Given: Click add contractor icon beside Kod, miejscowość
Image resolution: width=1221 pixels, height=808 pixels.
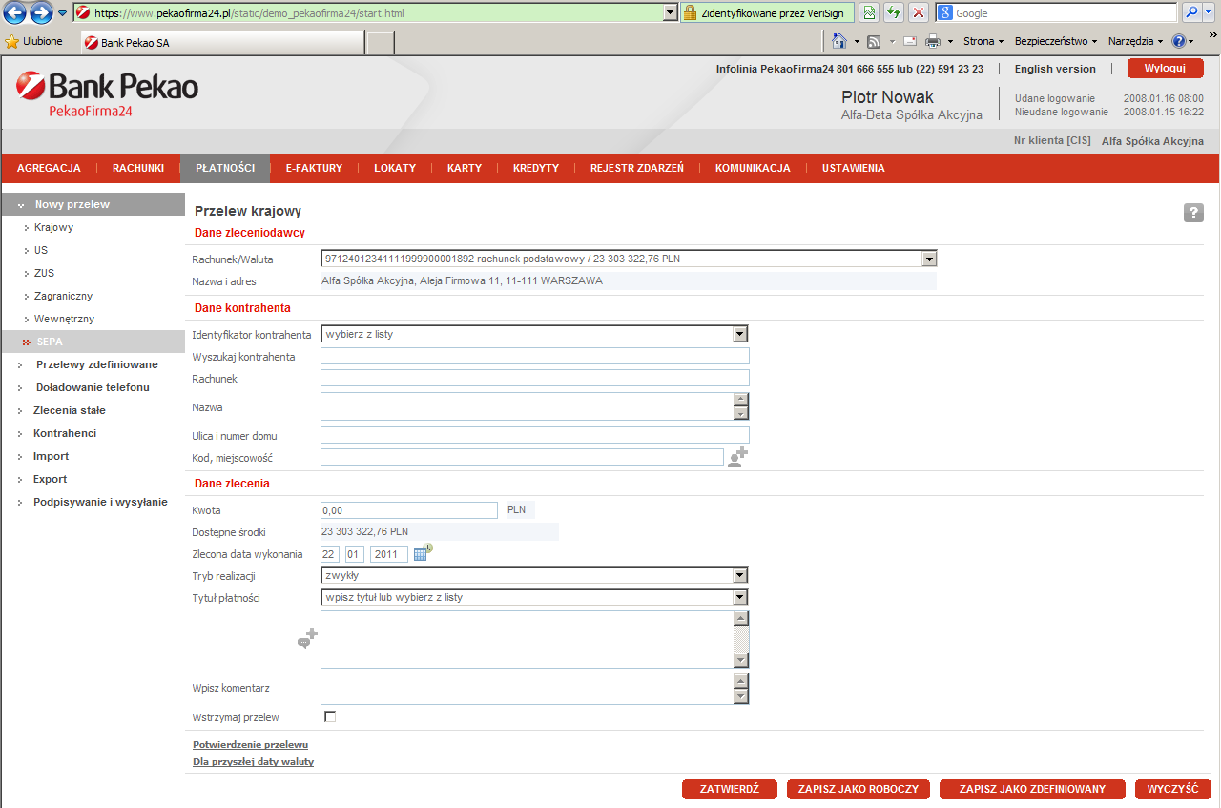Looking at the screenshot, I should [x=737, y=457].
